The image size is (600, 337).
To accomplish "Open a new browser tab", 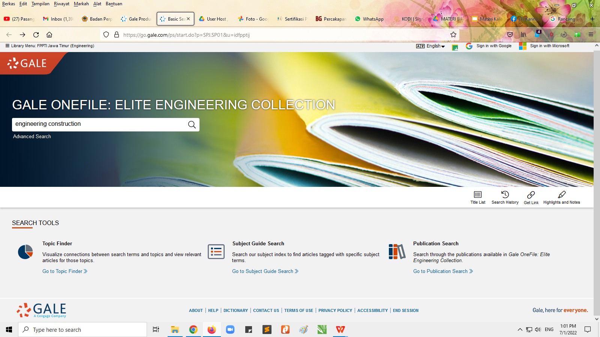I will click(x=592, y=19).
